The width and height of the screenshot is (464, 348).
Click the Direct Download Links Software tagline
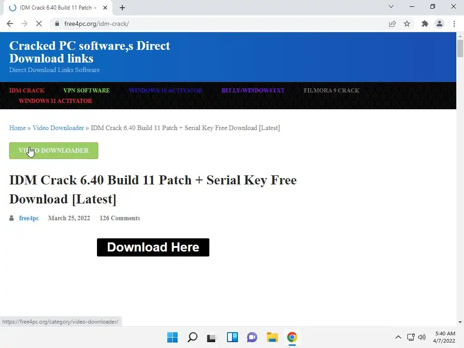(54, 70)
